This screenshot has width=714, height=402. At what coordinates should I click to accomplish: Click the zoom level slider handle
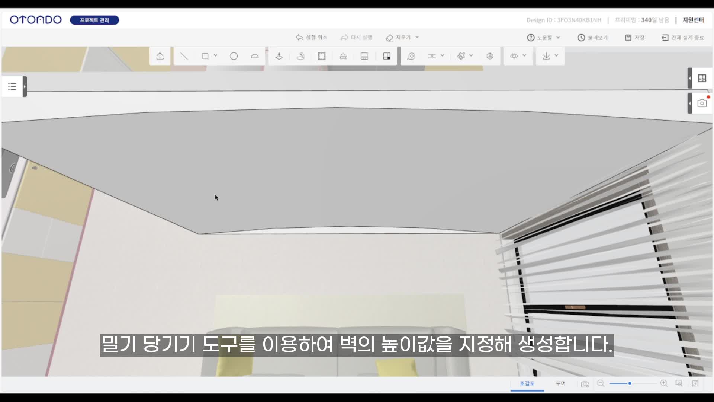coord(630,383)
